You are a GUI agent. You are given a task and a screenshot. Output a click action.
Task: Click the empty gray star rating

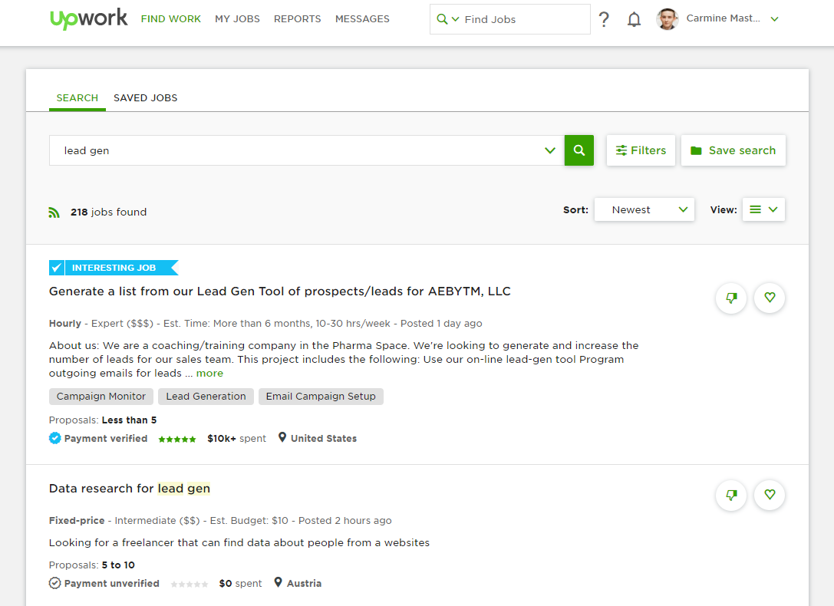190,585
